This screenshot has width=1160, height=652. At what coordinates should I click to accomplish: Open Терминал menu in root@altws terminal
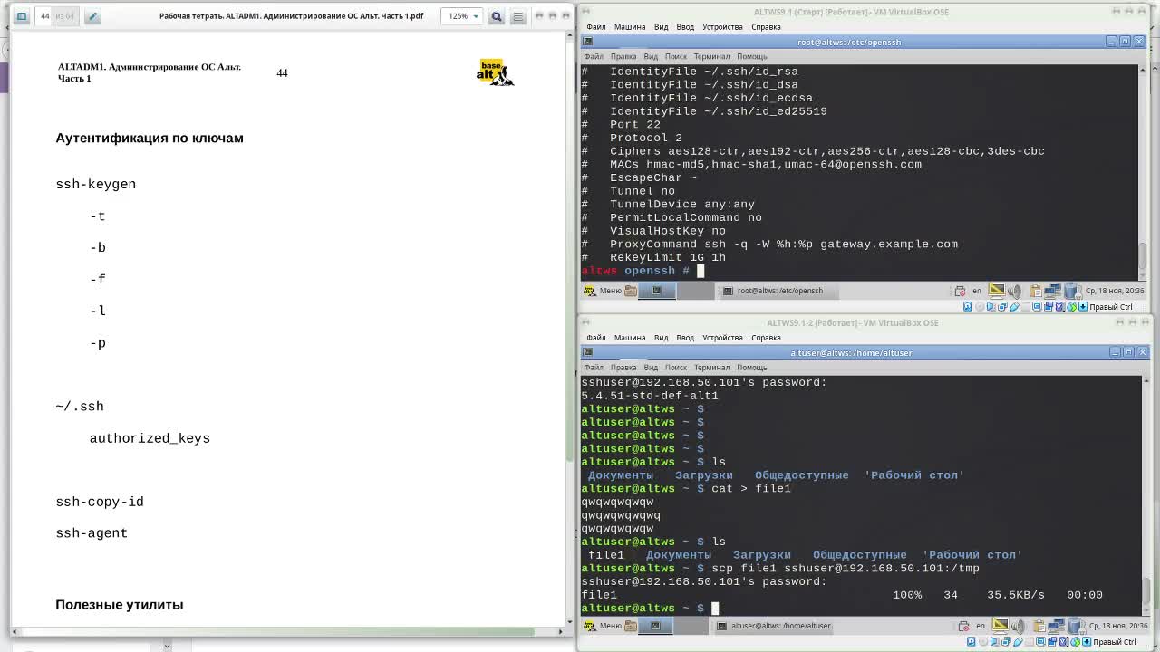pos(711,56)
